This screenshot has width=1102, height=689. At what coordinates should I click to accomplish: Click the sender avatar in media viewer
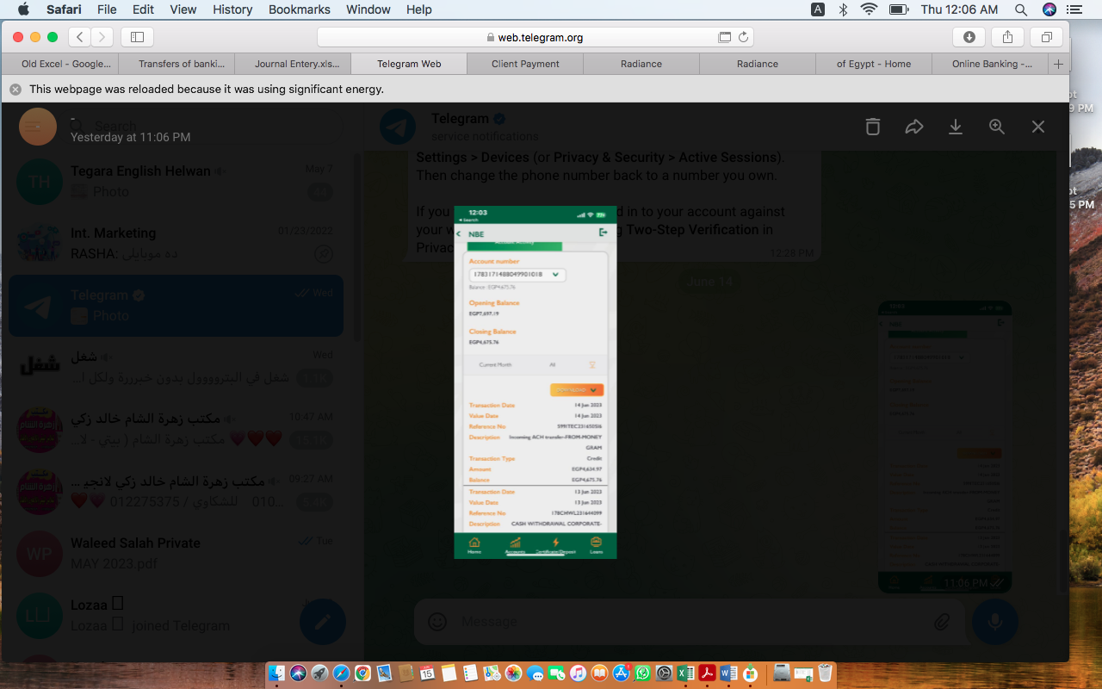[38, 127]
